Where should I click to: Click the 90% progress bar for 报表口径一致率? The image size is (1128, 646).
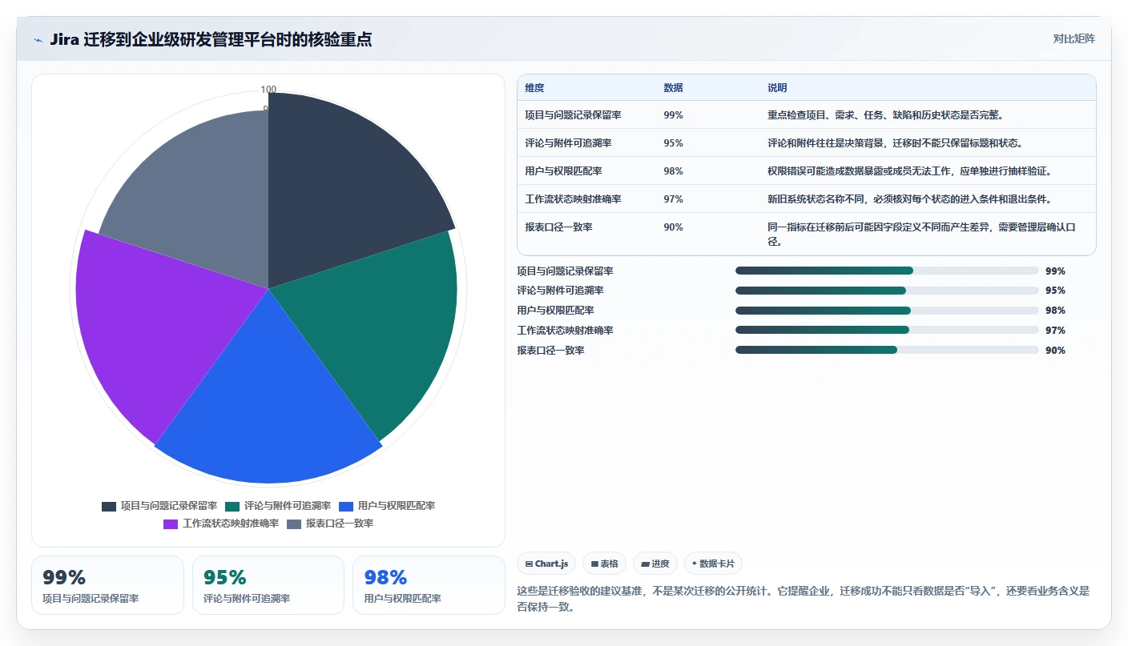(x=887, y=350)
